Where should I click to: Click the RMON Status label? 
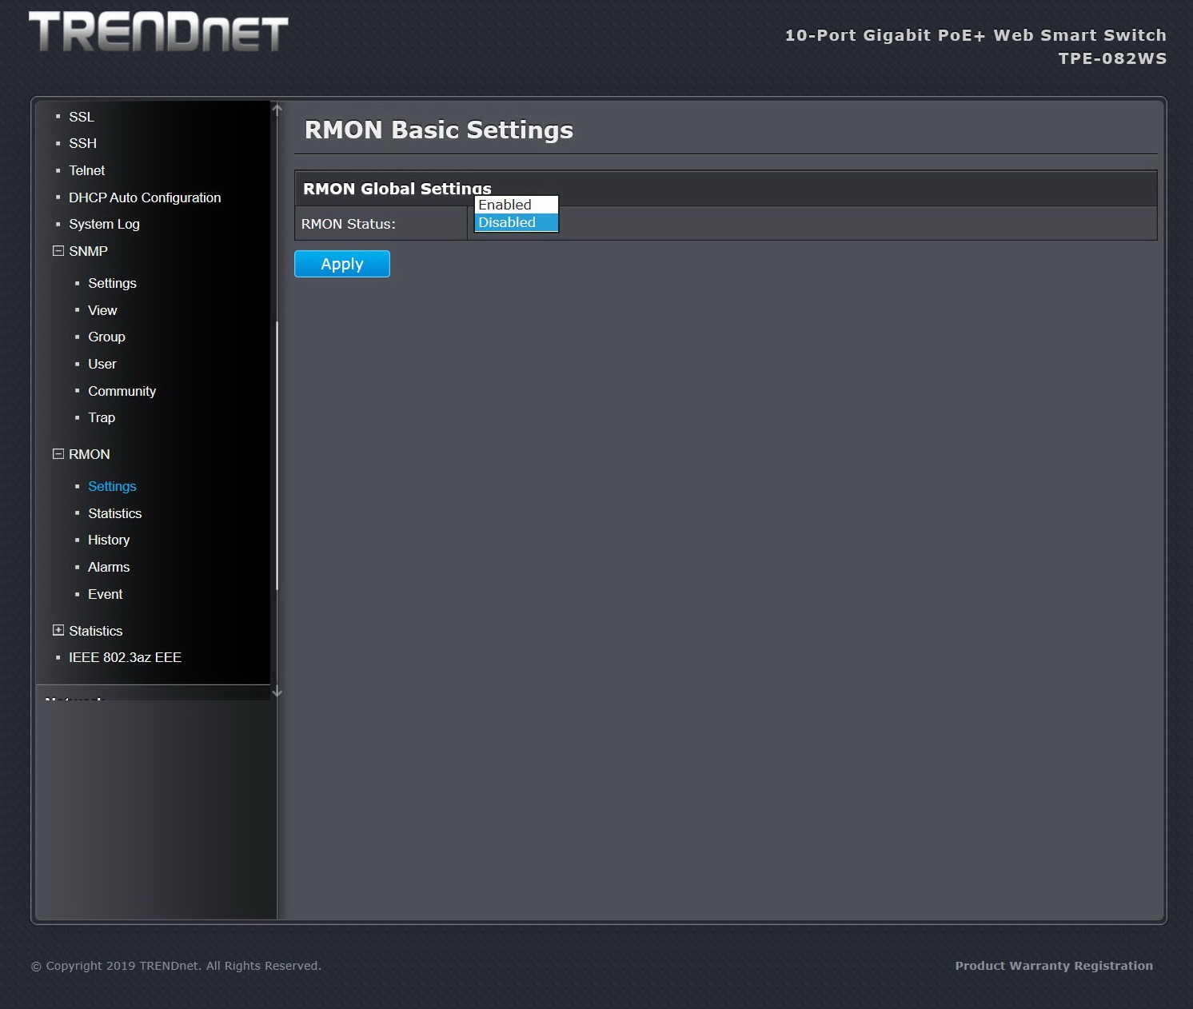348,224
